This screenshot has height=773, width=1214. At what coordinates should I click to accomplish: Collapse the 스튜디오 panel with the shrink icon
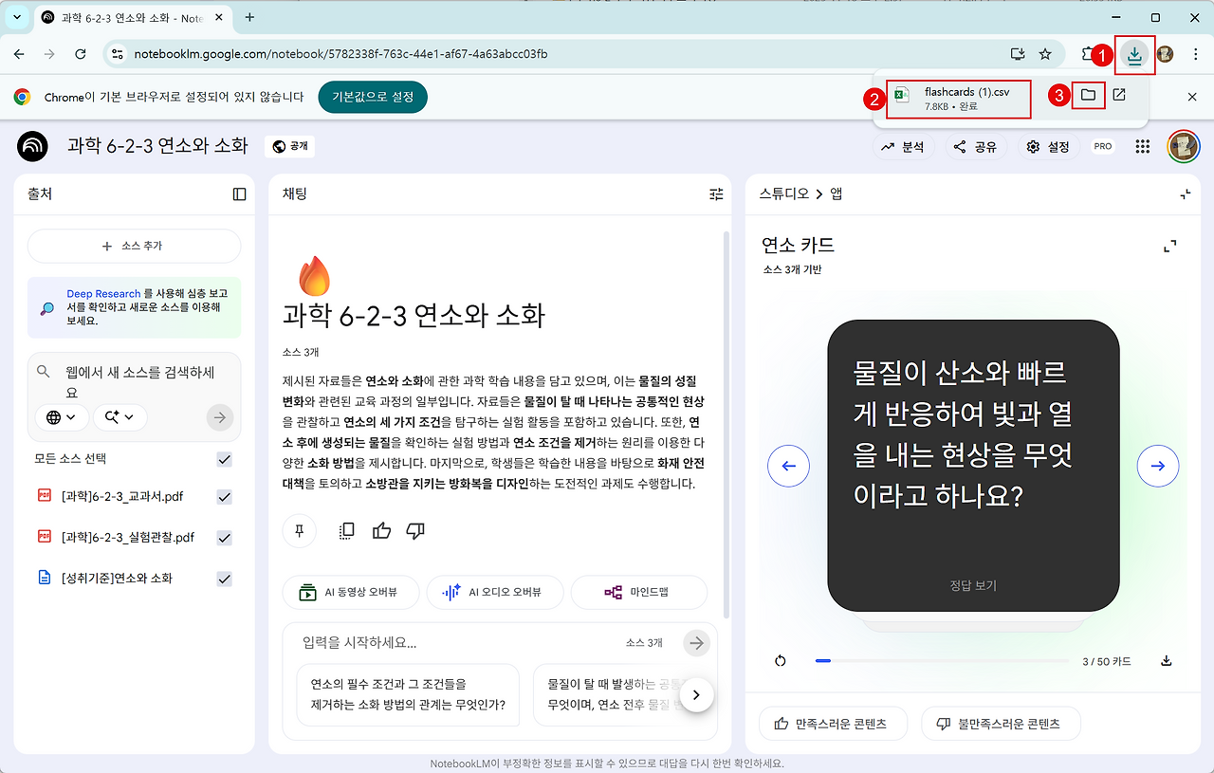(1186, 194)
